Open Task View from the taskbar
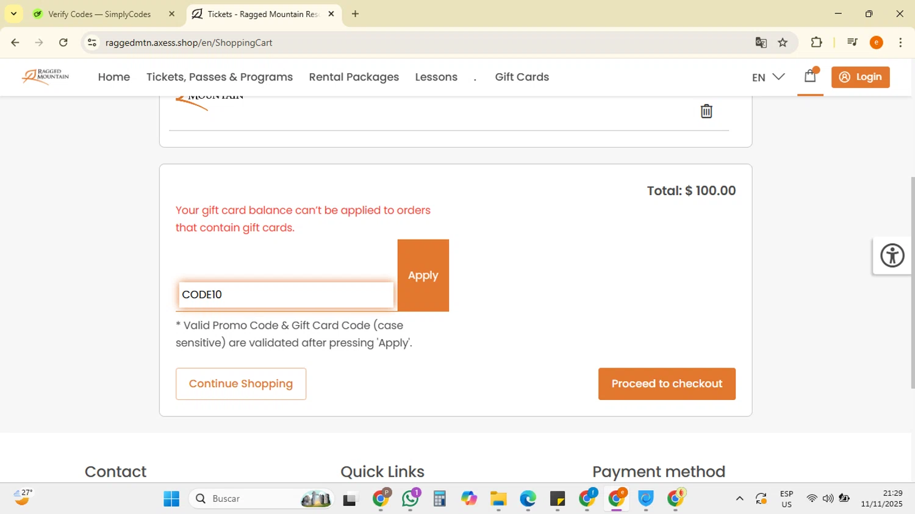Screen dimensions: 915x514 [350, 499]
